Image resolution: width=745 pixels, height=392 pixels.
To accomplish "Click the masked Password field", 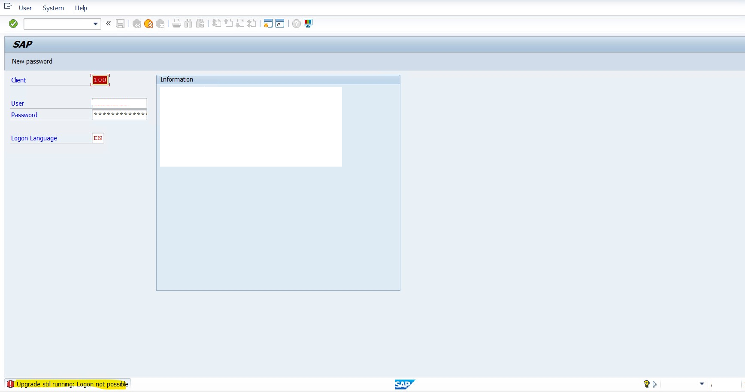I will click(x=119, y=115).
